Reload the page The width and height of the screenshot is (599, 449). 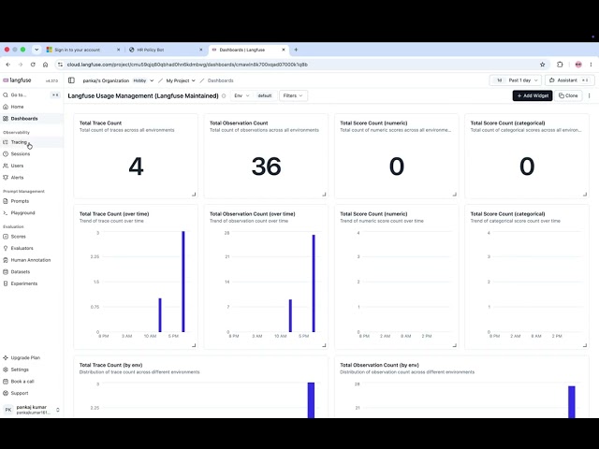coord(33,65)
